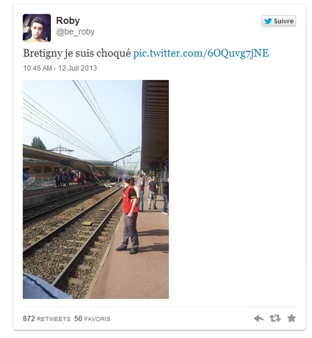Open the 10:46 AM - 12 Juil 2013 timestamp

pyautogui.click(x=60, y=68)
